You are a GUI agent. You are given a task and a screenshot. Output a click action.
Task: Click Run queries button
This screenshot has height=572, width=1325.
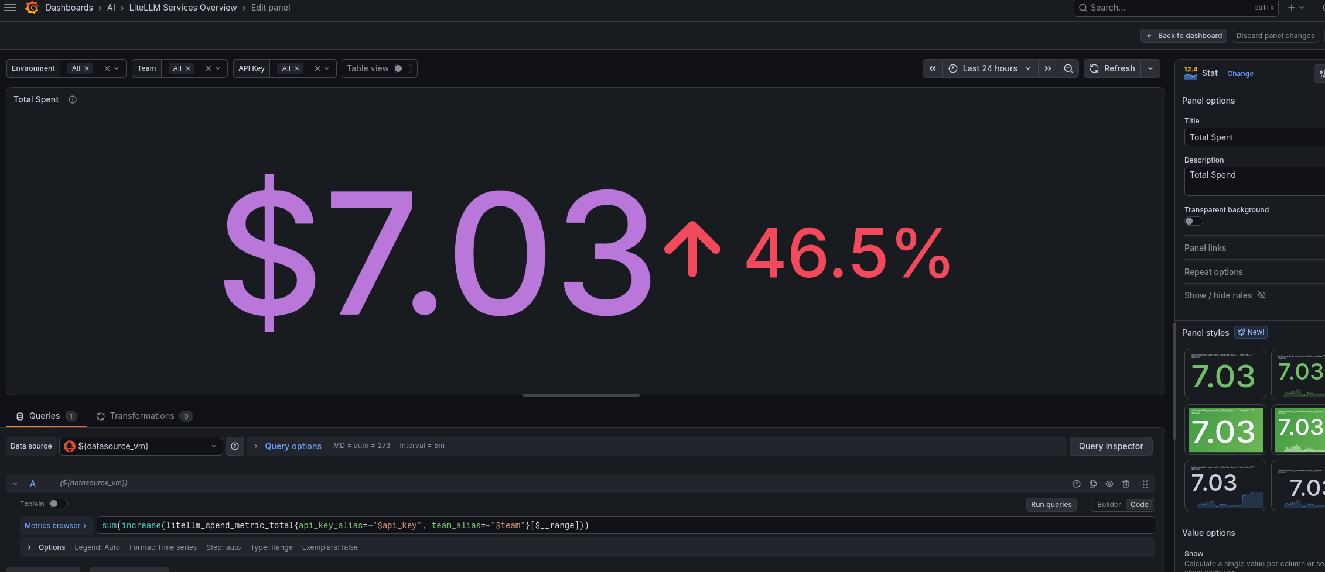click(1051, 505)
